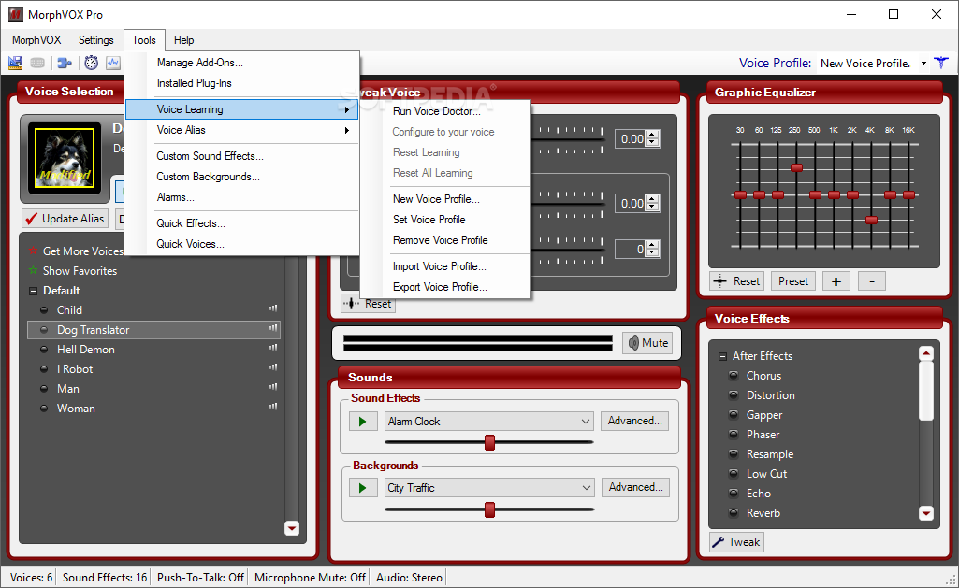Click signal bars icon on Hell Demon row

(x=273, y=348)
